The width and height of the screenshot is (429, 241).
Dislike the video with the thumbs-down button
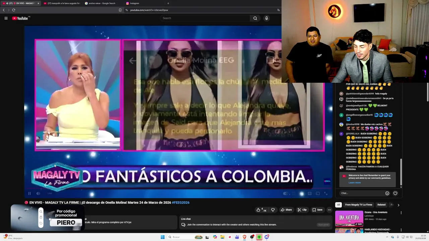coord(273,210)
